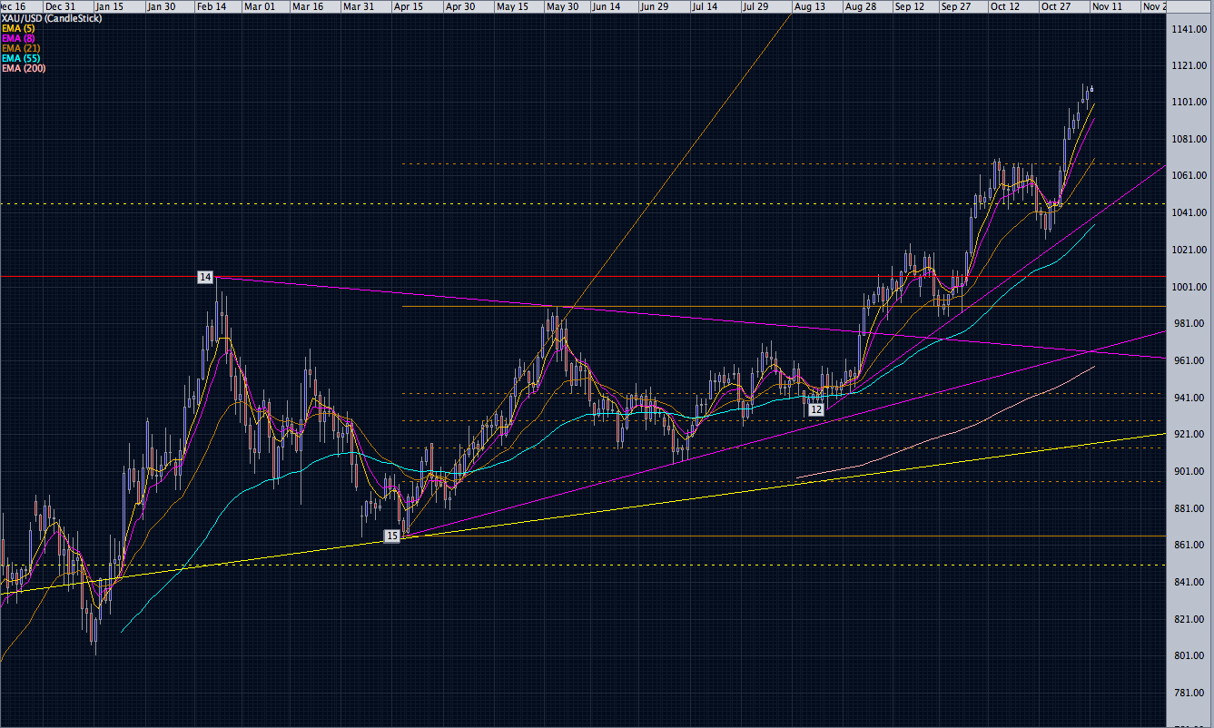The height and width of the screenshot is (728, 1214).
Task: Click the 1121.00 price on the scale
Action: tap(1189, 65)
